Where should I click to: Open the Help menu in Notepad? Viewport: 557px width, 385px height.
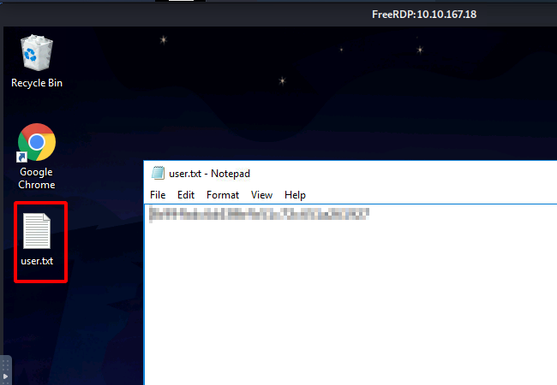295,195
